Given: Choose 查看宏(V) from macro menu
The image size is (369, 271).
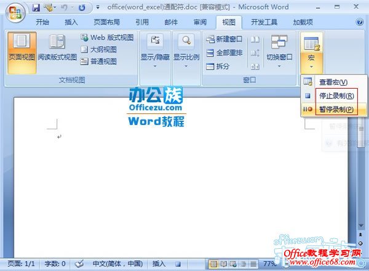Looking at the screenshot, I should tap(334, 82).
